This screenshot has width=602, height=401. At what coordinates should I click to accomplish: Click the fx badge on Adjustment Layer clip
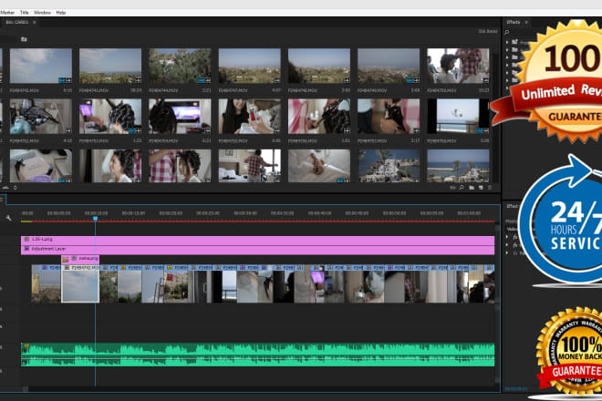click(26, 249)
